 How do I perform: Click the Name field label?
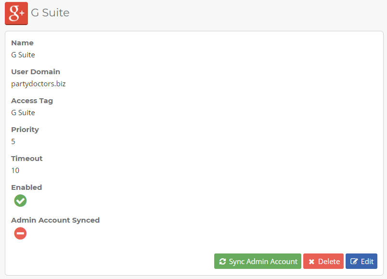22,43
